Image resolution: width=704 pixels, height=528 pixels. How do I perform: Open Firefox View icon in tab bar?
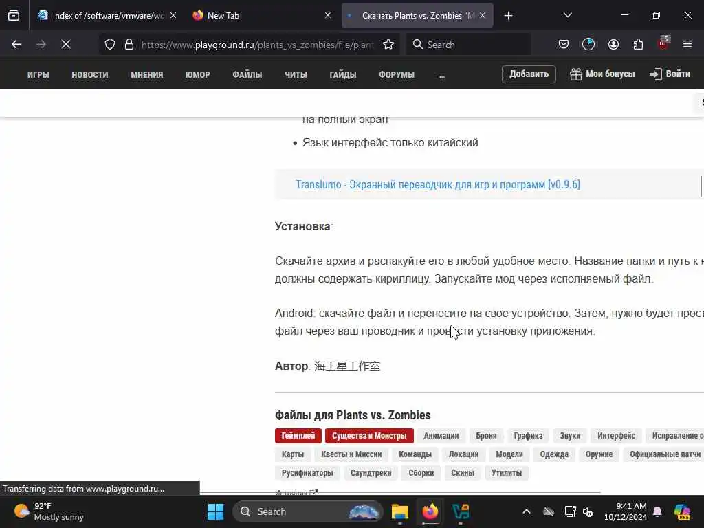point(14,15)
